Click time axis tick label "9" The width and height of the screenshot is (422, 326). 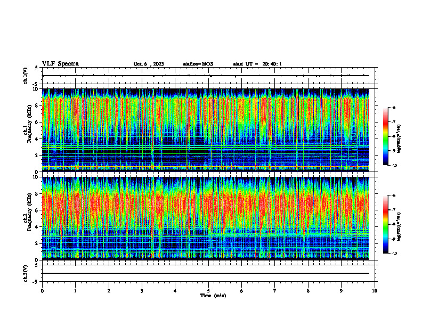(341, 291)
